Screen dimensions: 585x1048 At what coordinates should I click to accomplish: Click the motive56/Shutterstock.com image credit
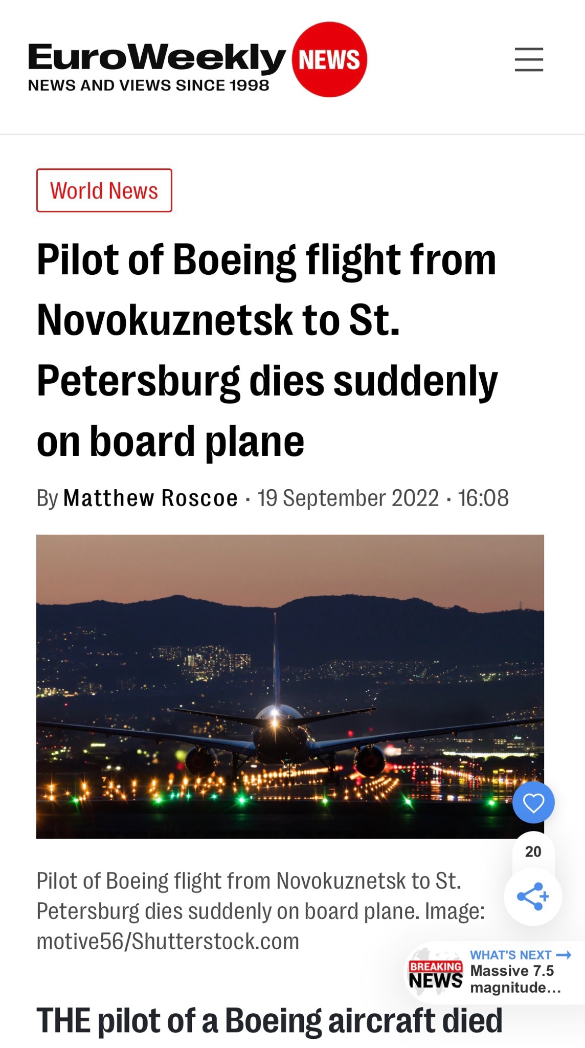point(168,942)
